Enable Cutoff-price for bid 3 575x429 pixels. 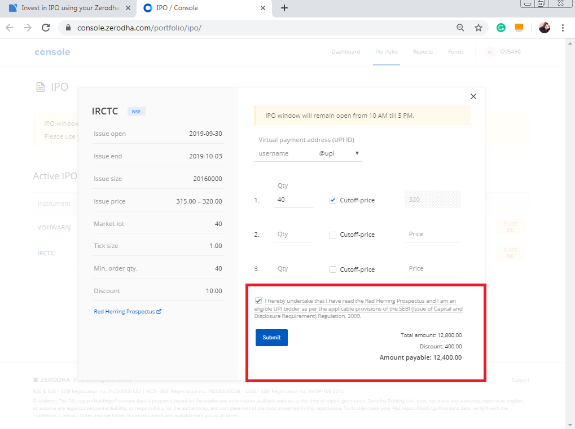[x=332, y=269]
